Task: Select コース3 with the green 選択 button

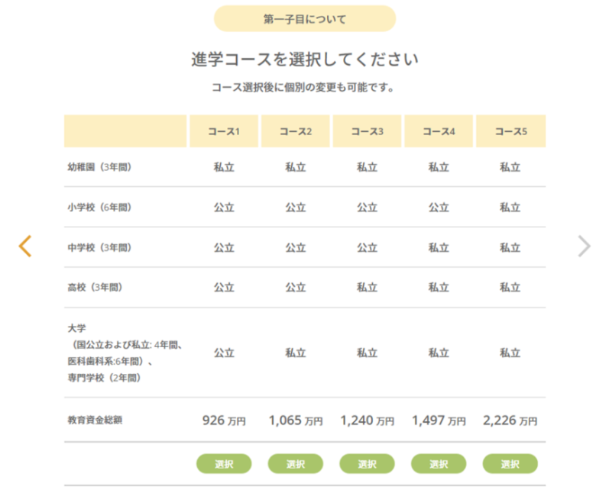Action: tap(367, 463)
